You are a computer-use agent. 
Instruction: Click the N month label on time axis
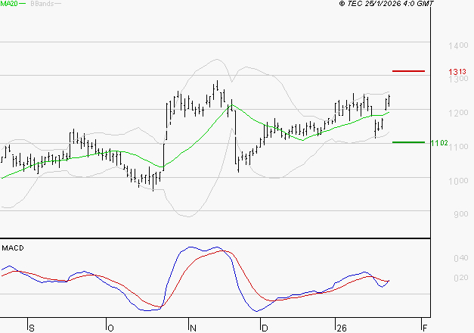(193, 328)
